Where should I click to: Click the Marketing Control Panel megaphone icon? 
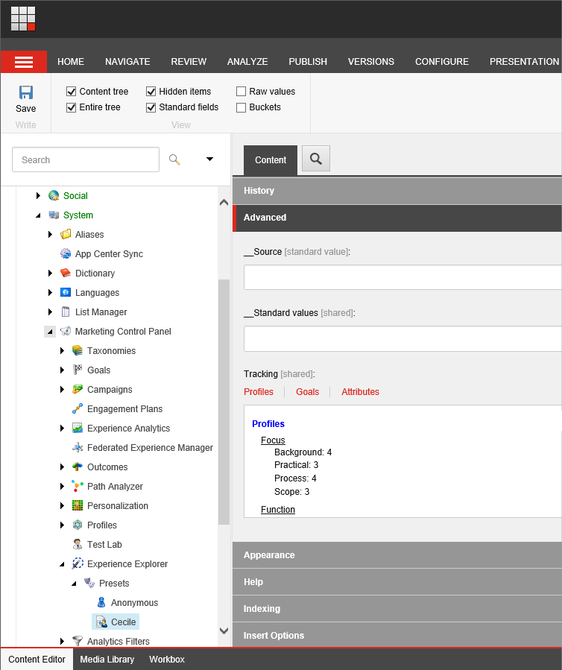66,331
